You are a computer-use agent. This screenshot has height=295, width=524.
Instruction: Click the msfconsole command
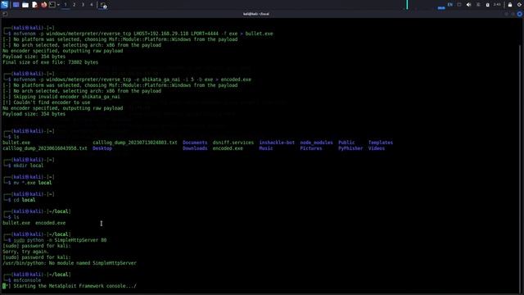pyautogui.click(x=27, y=280)
